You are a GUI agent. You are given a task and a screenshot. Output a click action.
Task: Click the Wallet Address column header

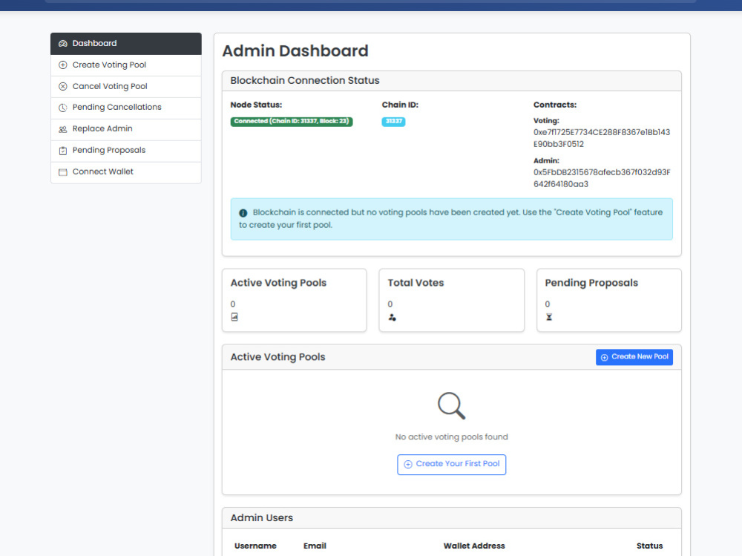tap(474, 546)
